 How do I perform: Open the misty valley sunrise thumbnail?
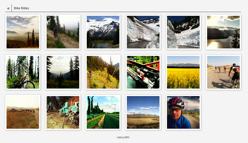point(23,32)
